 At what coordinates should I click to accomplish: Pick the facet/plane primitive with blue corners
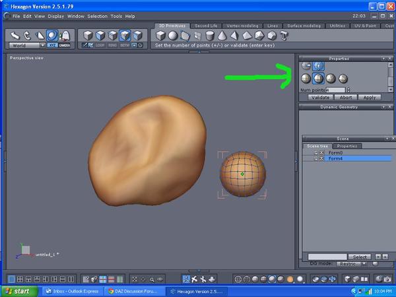185,36
